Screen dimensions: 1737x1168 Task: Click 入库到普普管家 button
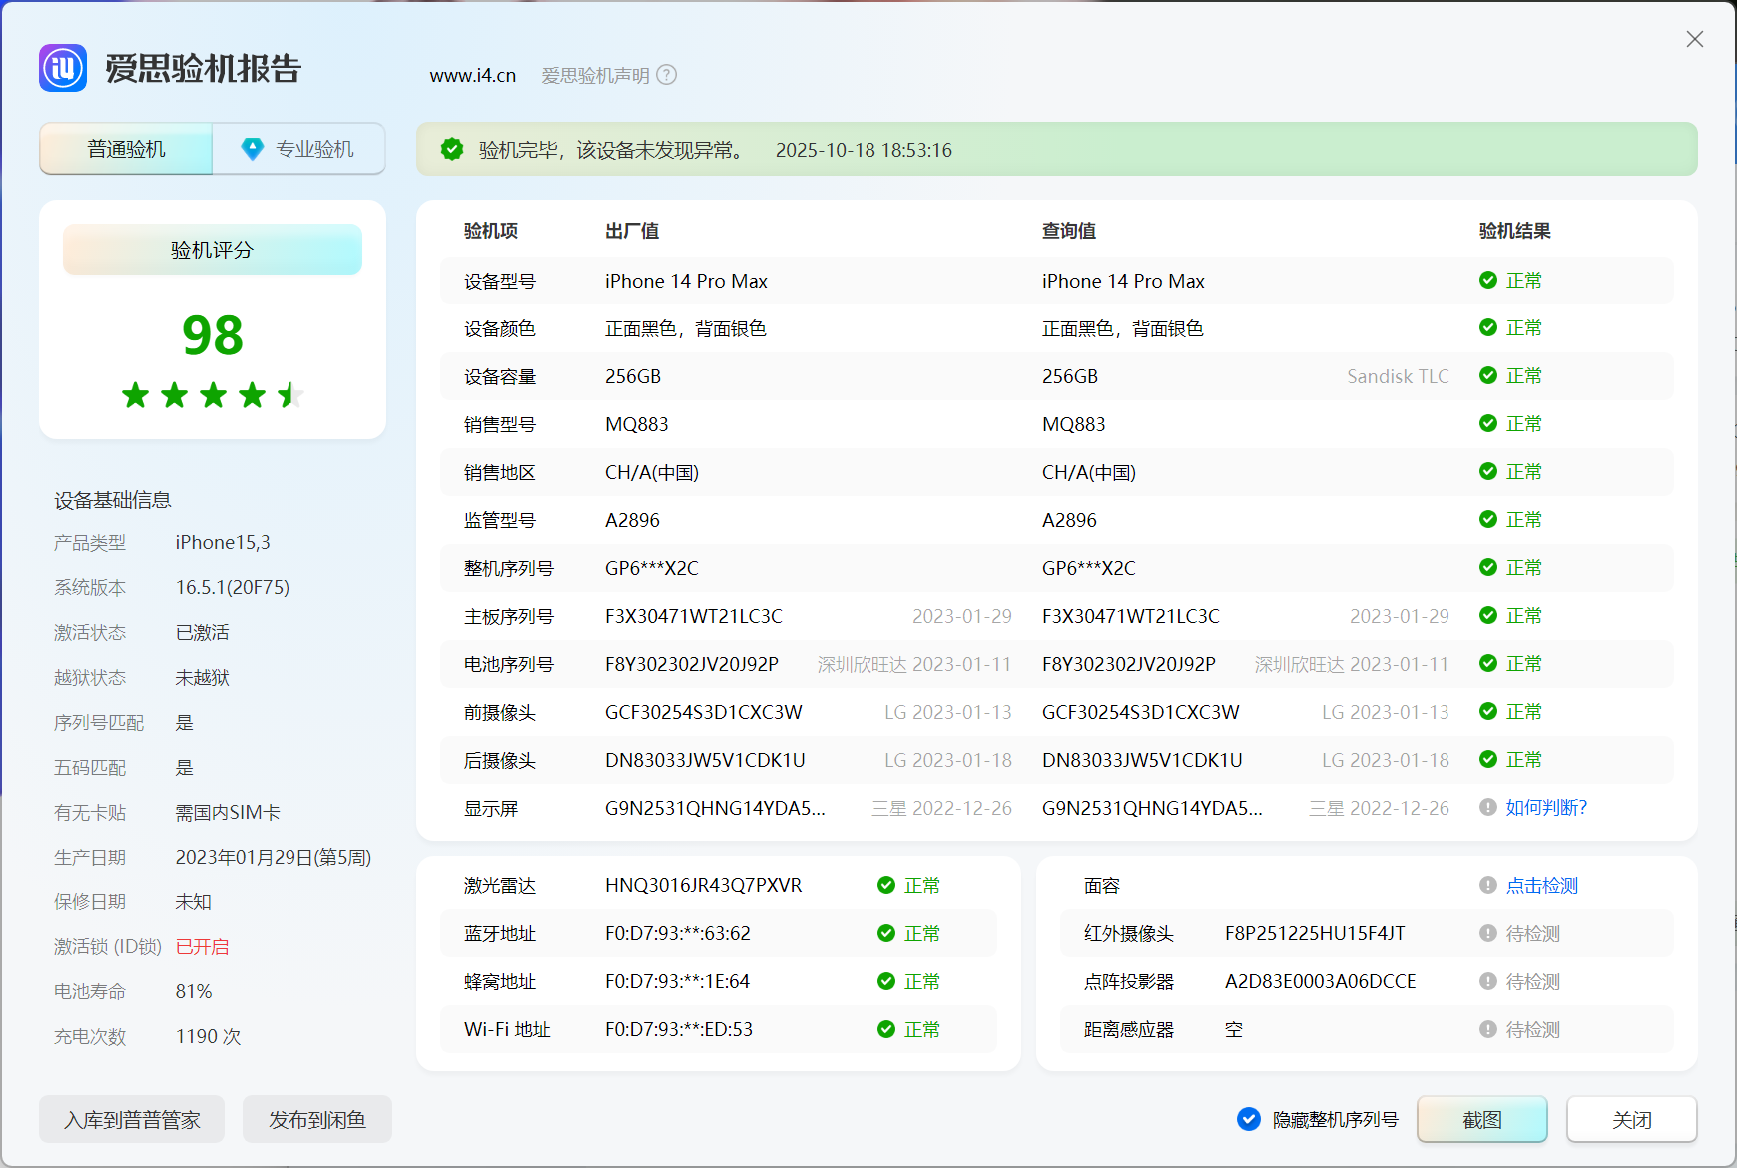[132, 1119]
